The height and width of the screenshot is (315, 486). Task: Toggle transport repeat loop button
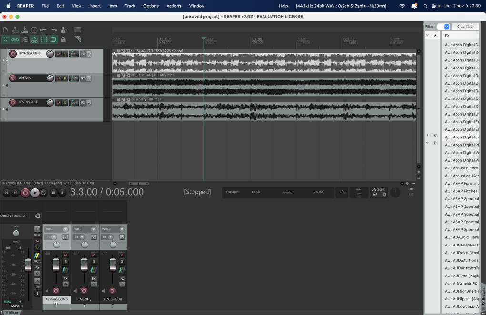[x=43, y=193]
